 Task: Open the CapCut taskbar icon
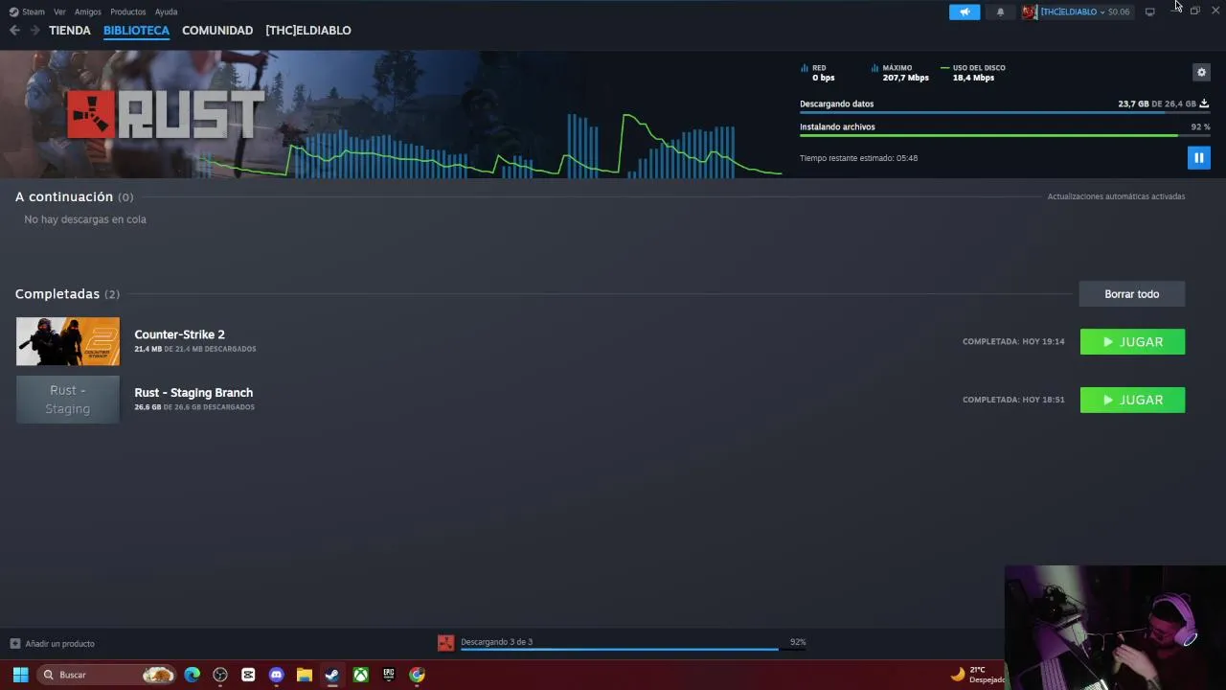(x=248, y=675)
